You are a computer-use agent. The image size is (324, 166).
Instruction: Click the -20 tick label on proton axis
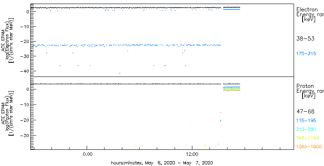[x=24, y=120]
